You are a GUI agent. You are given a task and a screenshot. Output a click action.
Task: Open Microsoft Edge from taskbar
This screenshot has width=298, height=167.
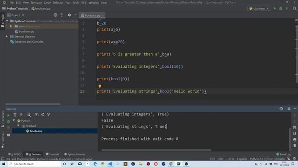point(95,164)
